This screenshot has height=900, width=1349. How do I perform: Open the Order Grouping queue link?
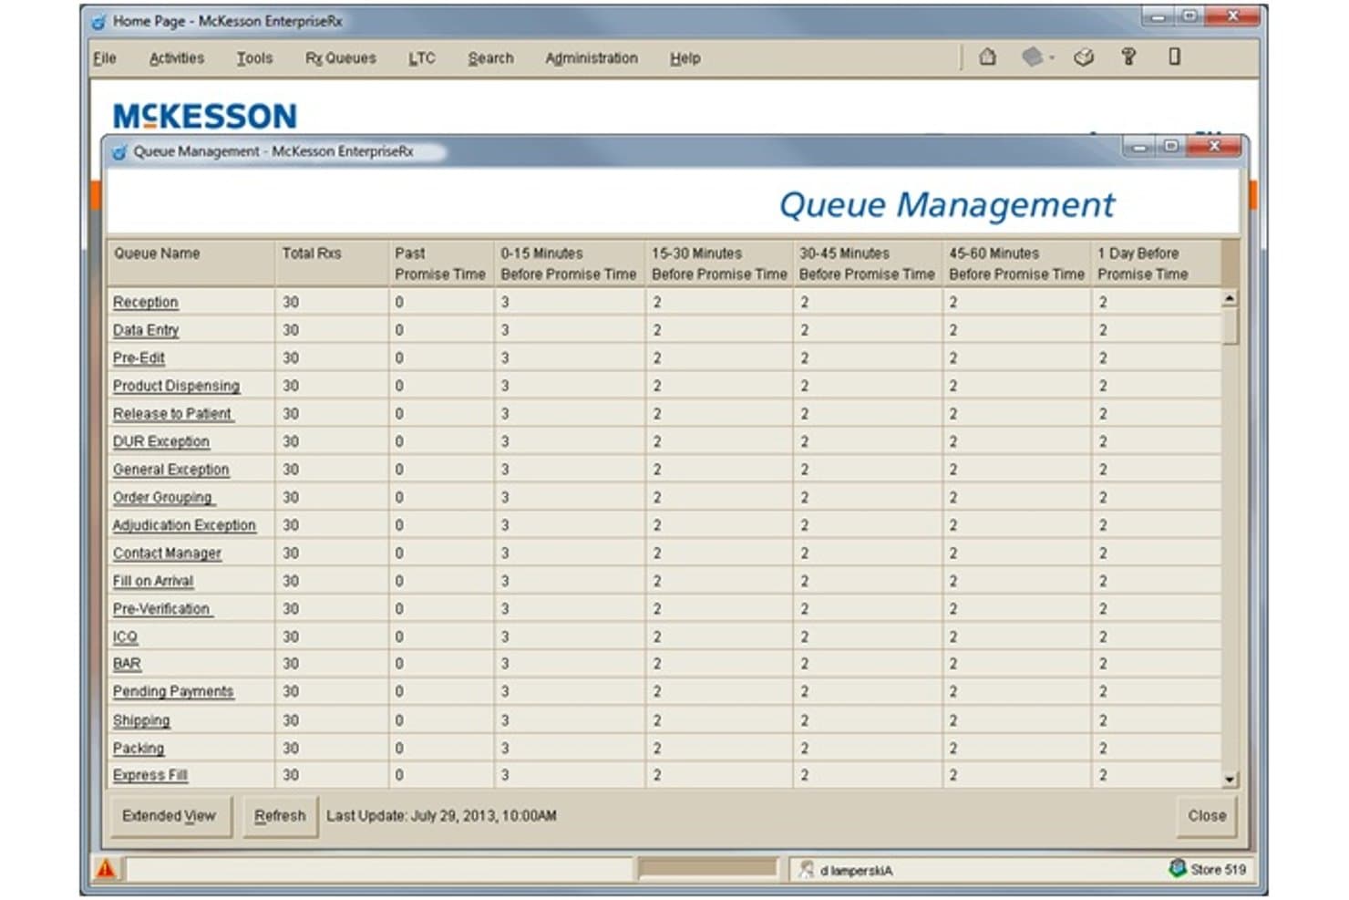point(162,498)
